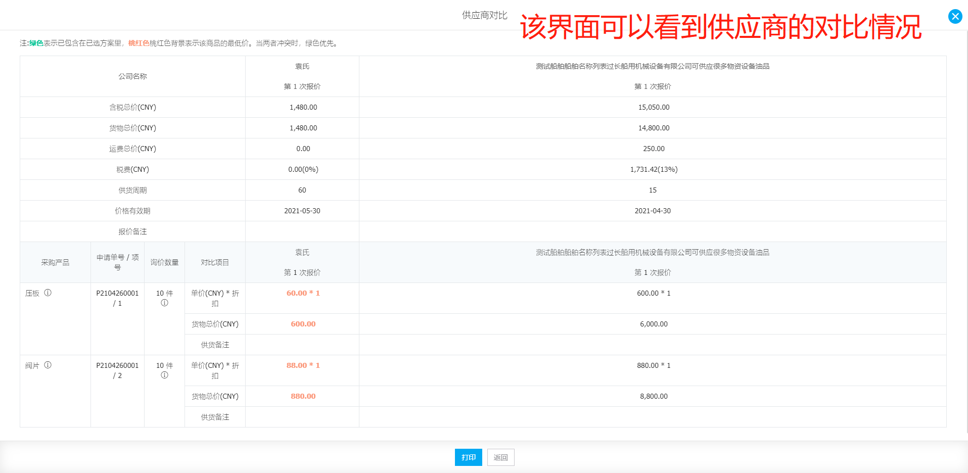Screen dimensions: 968x473
Task: Click application number P2104260001 / 1
Action: coord(117,298)
